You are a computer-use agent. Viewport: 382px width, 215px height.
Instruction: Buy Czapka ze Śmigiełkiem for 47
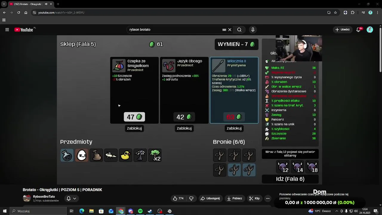134,117
